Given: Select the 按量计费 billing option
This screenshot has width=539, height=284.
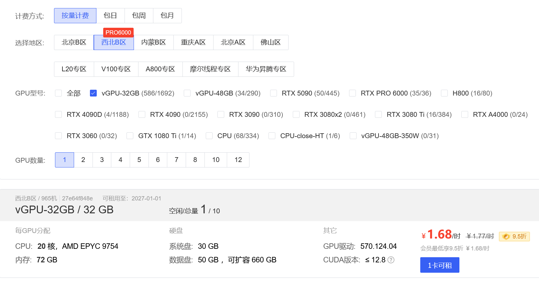Looking at the screenshot, I should [x=75, y=15].
